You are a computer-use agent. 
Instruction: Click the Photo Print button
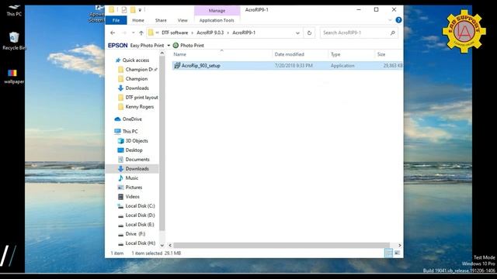(189, 45)
